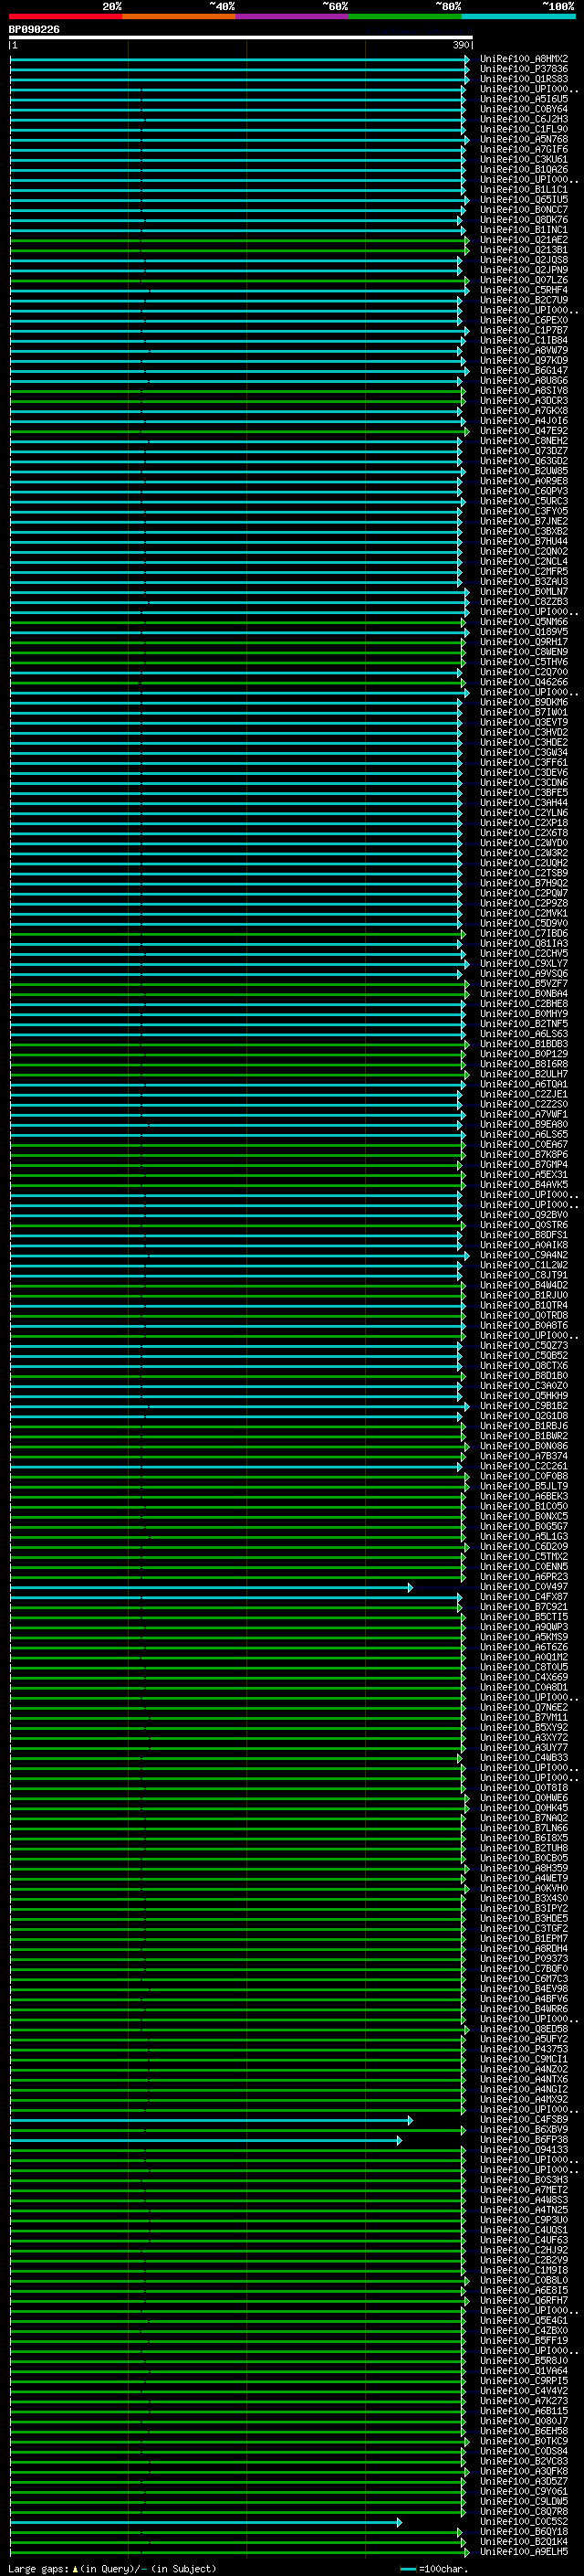Open the green hit UniRef100_Q213B1
The width and height of the screenshot is (584, 2576).
coord(524,250)
